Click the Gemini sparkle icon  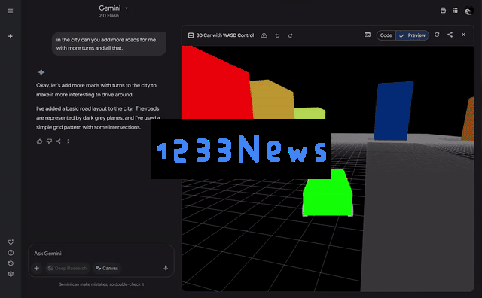41,72
